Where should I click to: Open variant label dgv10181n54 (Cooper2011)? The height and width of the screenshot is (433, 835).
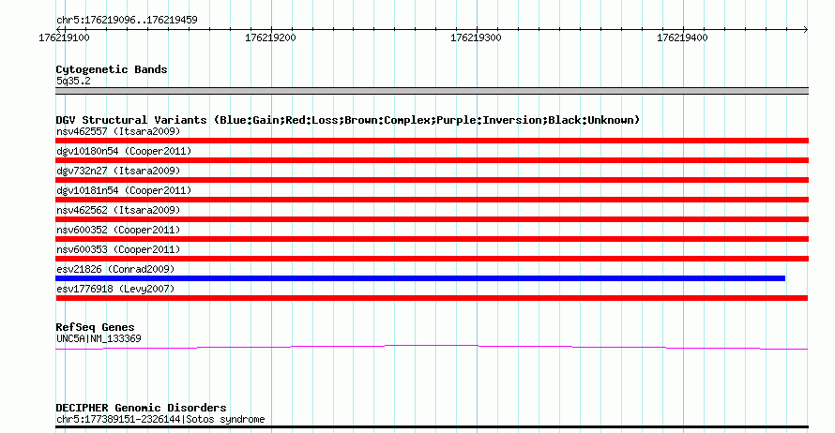[x=124, y=190]
